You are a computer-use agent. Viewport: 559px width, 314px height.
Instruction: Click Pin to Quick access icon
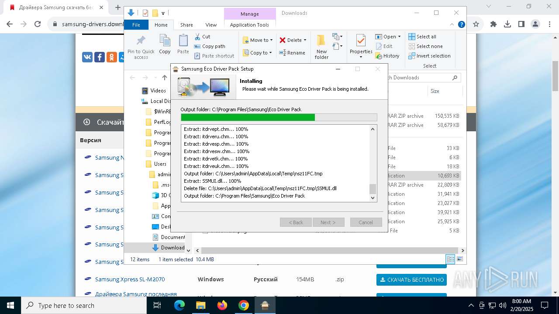[141, 41]
